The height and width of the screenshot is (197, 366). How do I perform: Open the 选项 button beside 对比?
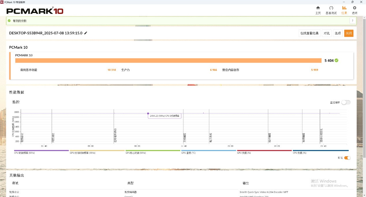(x=338, y=33)
